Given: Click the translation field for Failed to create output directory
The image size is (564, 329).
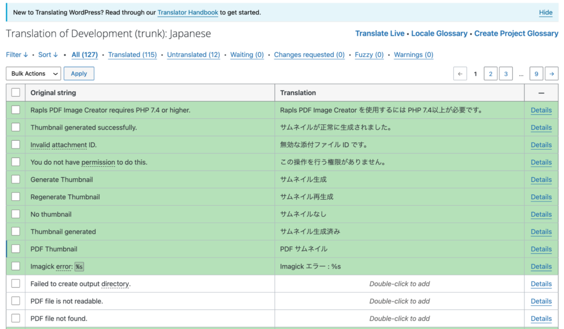Looking at the screenshot, I should (400, 283).
